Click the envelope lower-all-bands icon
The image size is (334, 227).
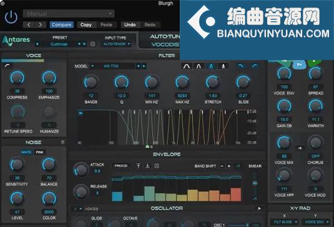(x=147, y=166)
